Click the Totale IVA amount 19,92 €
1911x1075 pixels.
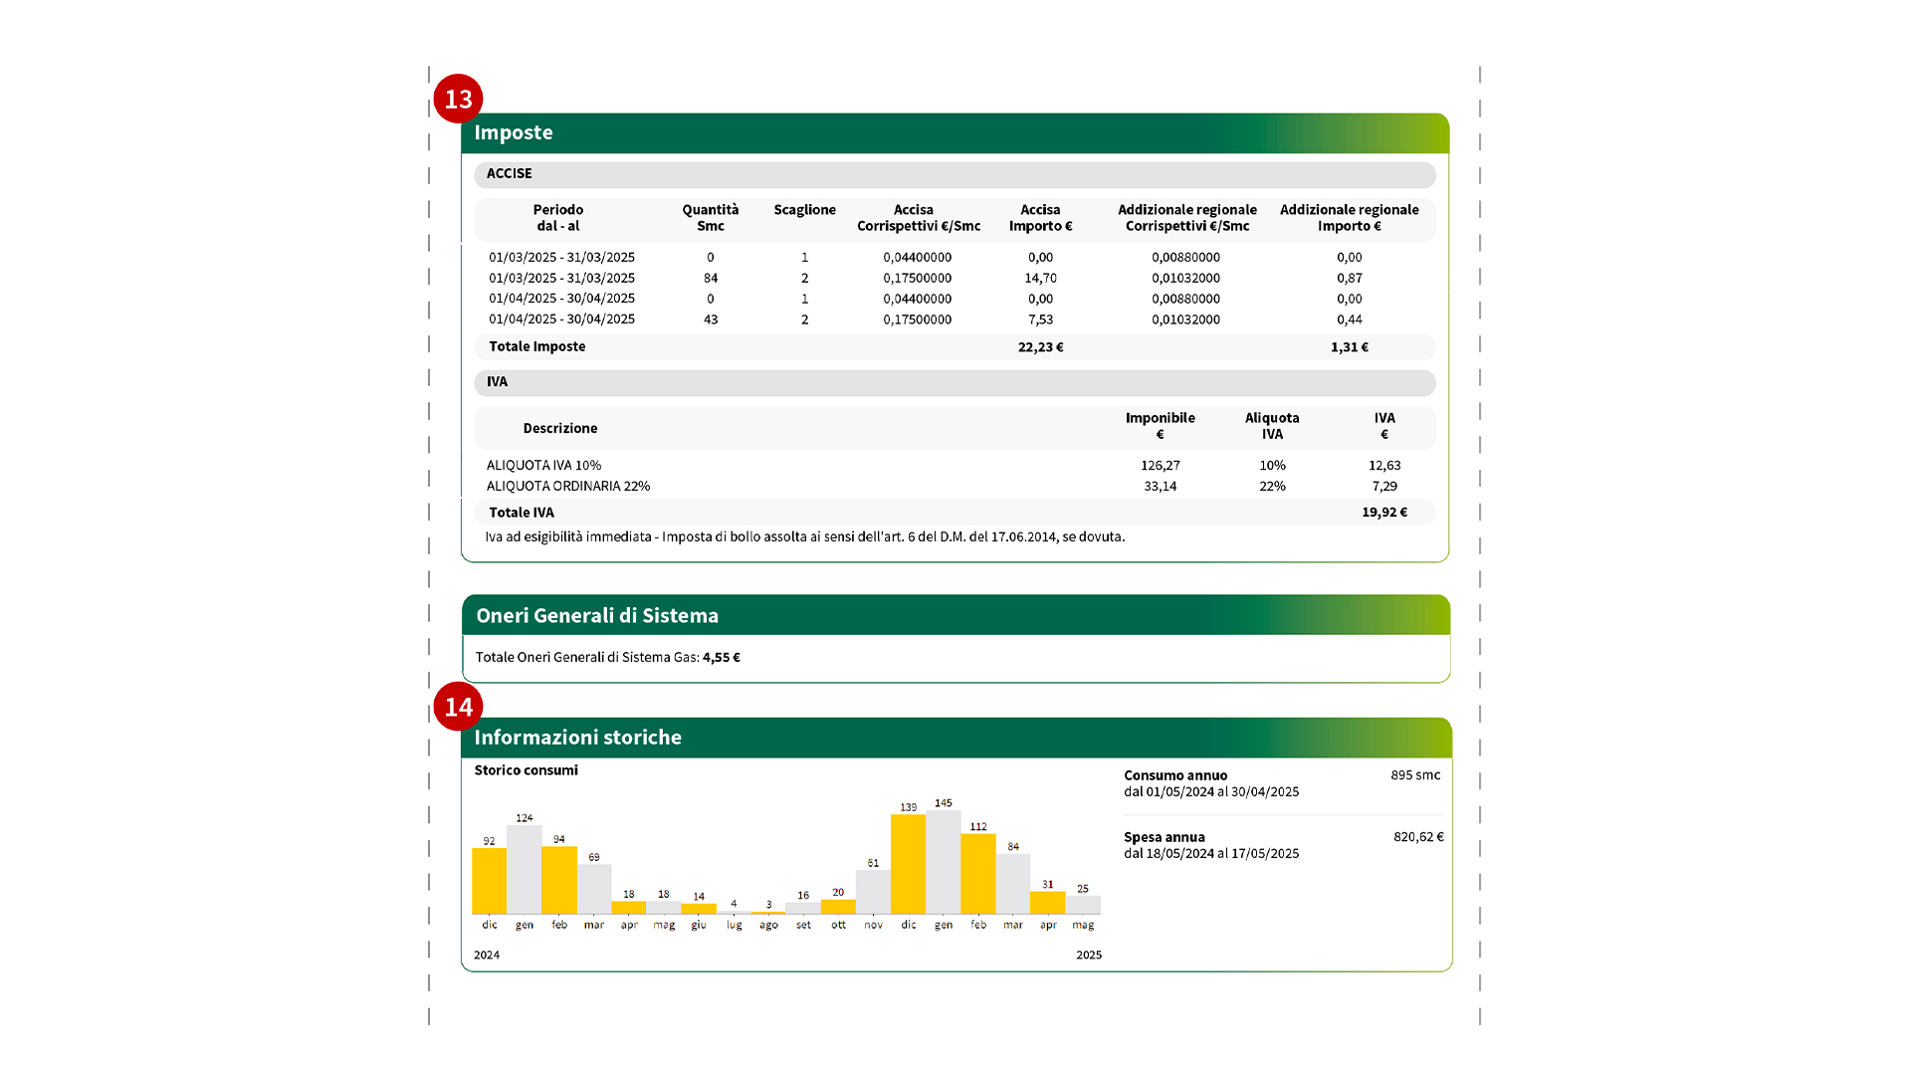point(1383,513)
